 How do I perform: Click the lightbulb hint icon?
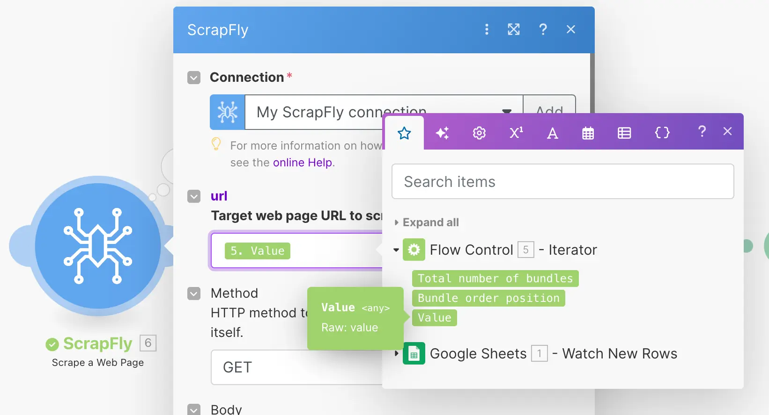pos(216,144)
